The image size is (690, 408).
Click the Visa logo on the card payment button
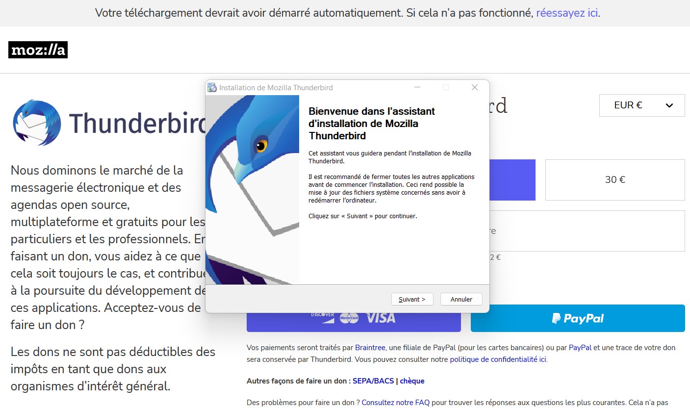point(381,318)
